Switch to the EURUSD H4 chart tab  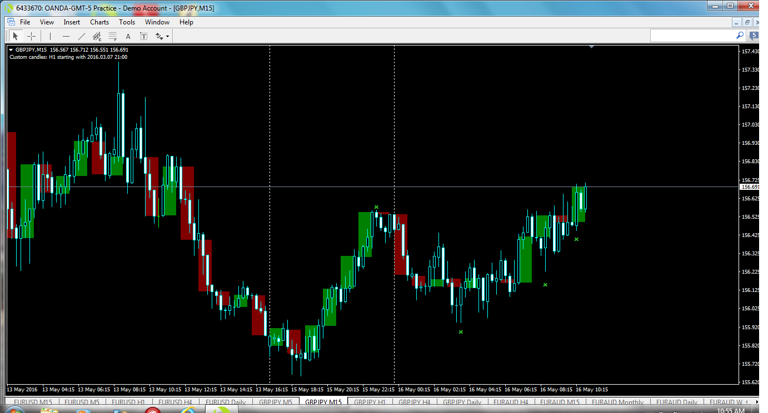[x=175, y=402]
